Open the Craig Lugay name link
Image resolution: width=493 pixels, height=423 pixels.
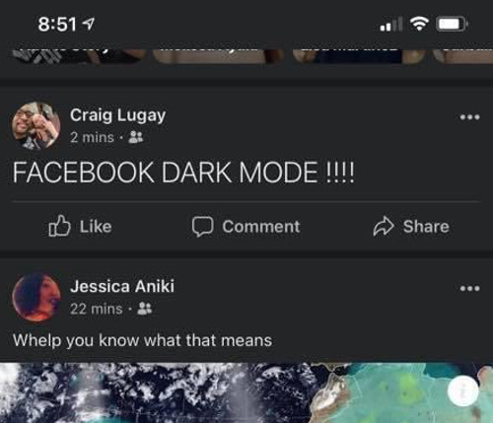coord(117,115)
